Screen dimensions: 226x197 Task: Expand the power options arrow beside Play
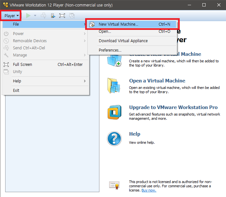point(35,16)
